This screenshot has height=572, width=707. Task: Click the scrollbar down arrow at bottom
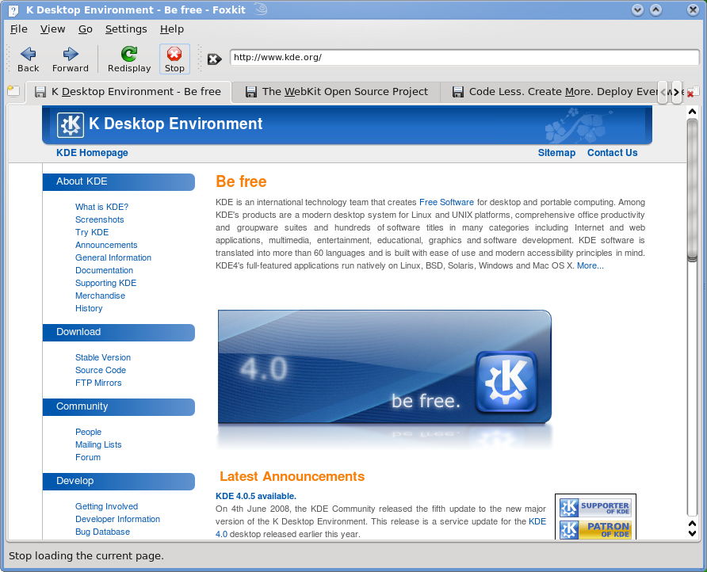click(692, 533)
